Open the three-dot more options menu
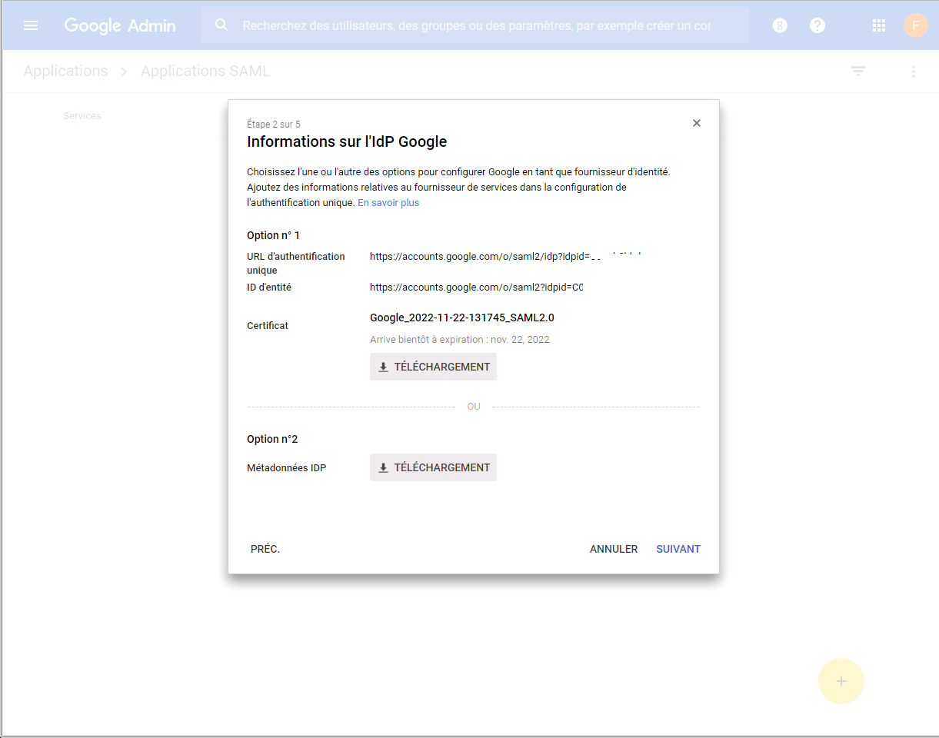The height and width of the screenshot is (738, 939). pos(914,71)
